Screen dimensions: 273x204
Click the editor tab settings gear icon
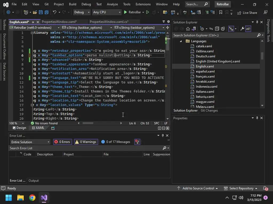coord(168,22)
